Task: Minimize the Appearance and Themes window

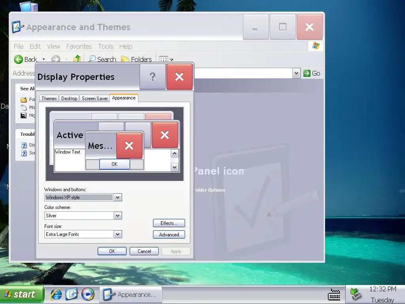Action: click(256, 27)
